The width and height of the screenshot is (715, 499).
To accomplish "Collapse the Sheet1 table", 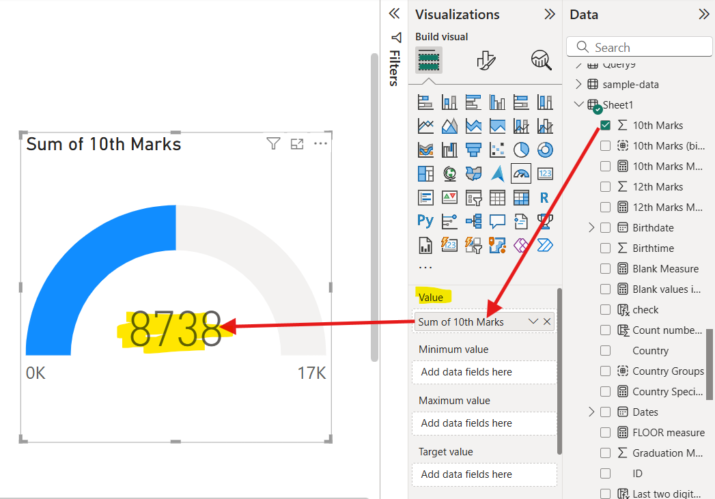I will [x=579, y=104].
